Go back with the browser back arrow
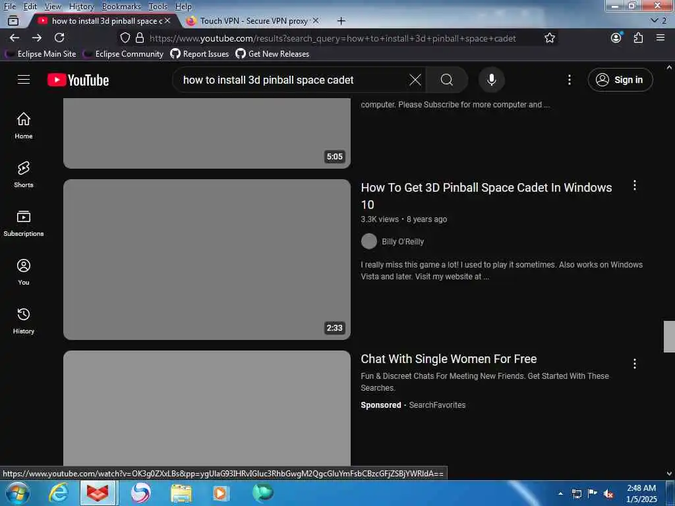The image size is (675, 506). coord(15,38)
